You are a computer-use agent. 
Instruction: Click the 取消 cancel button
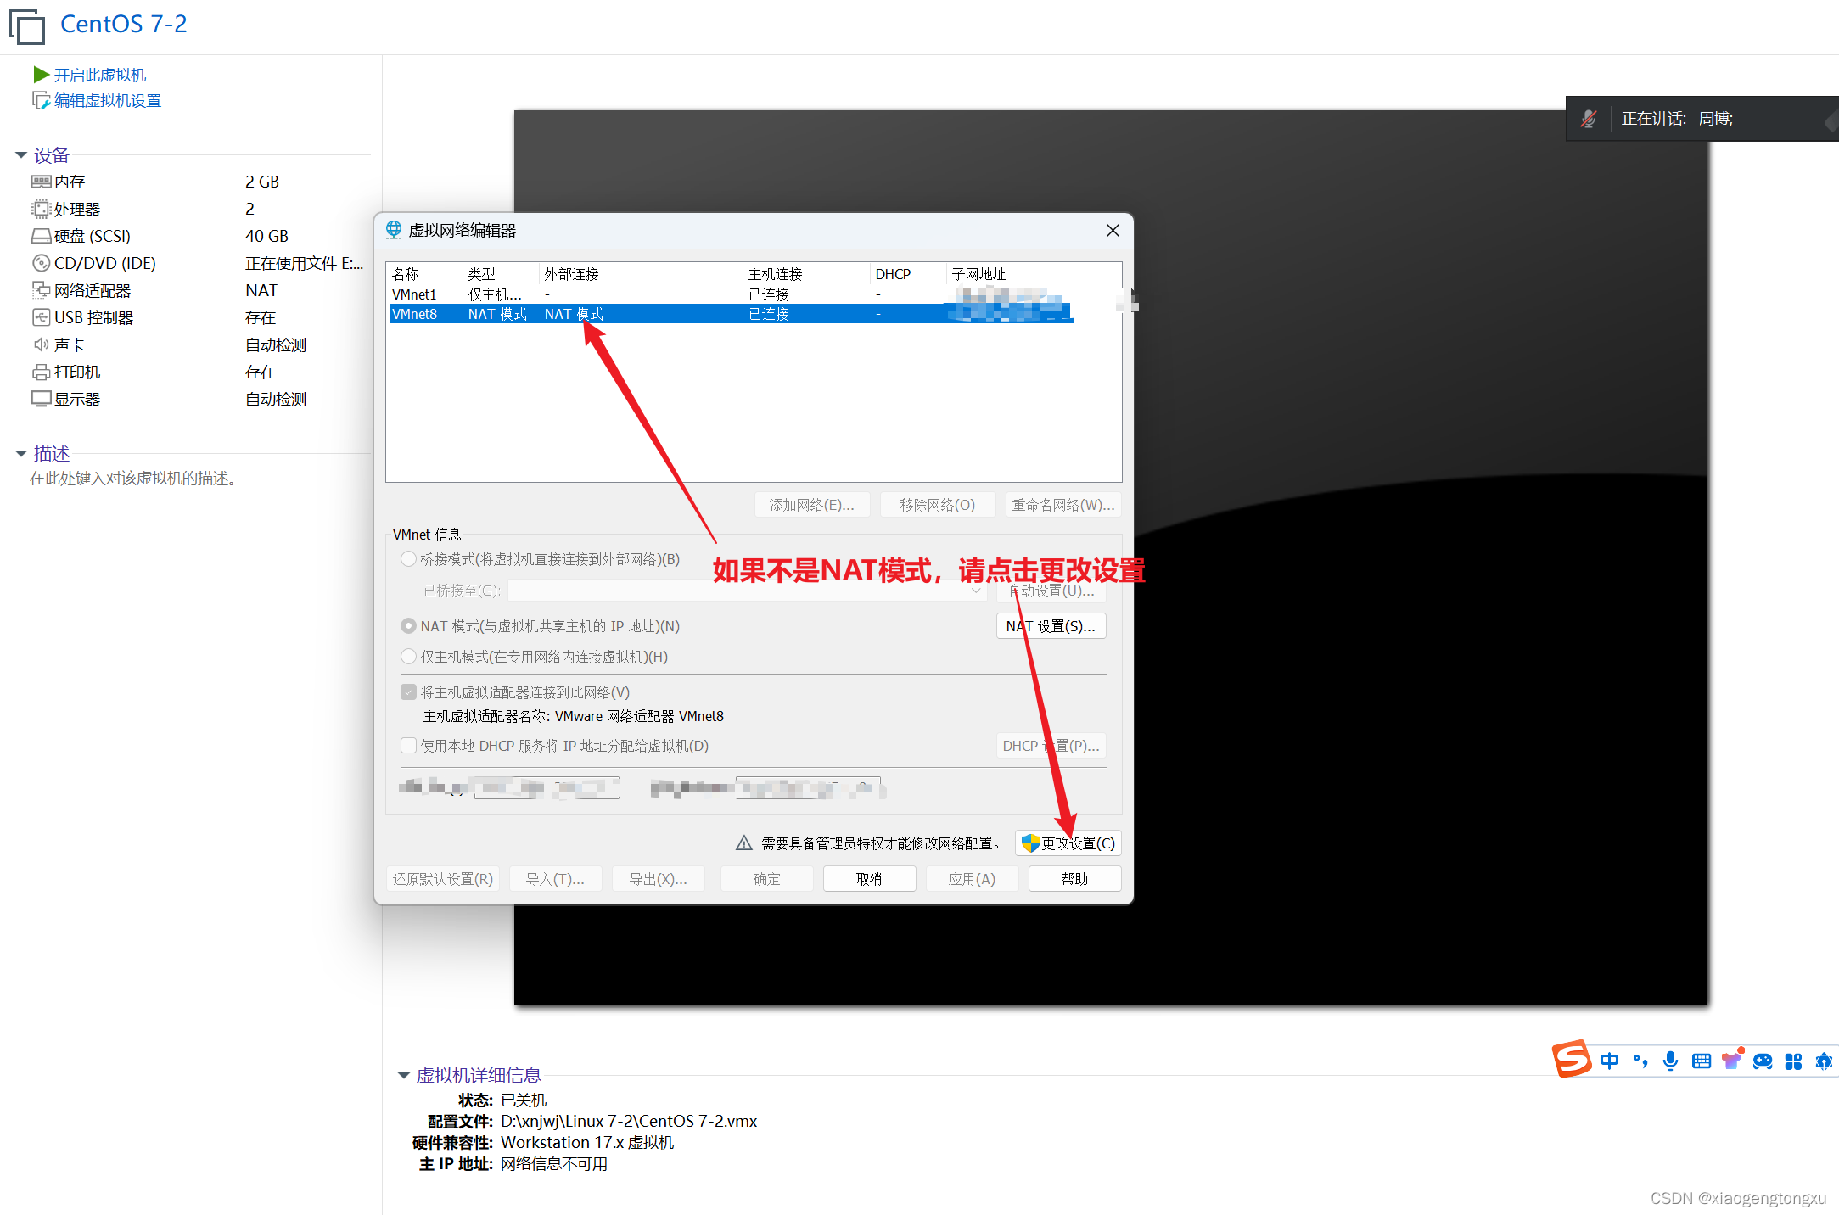point(869,879)
